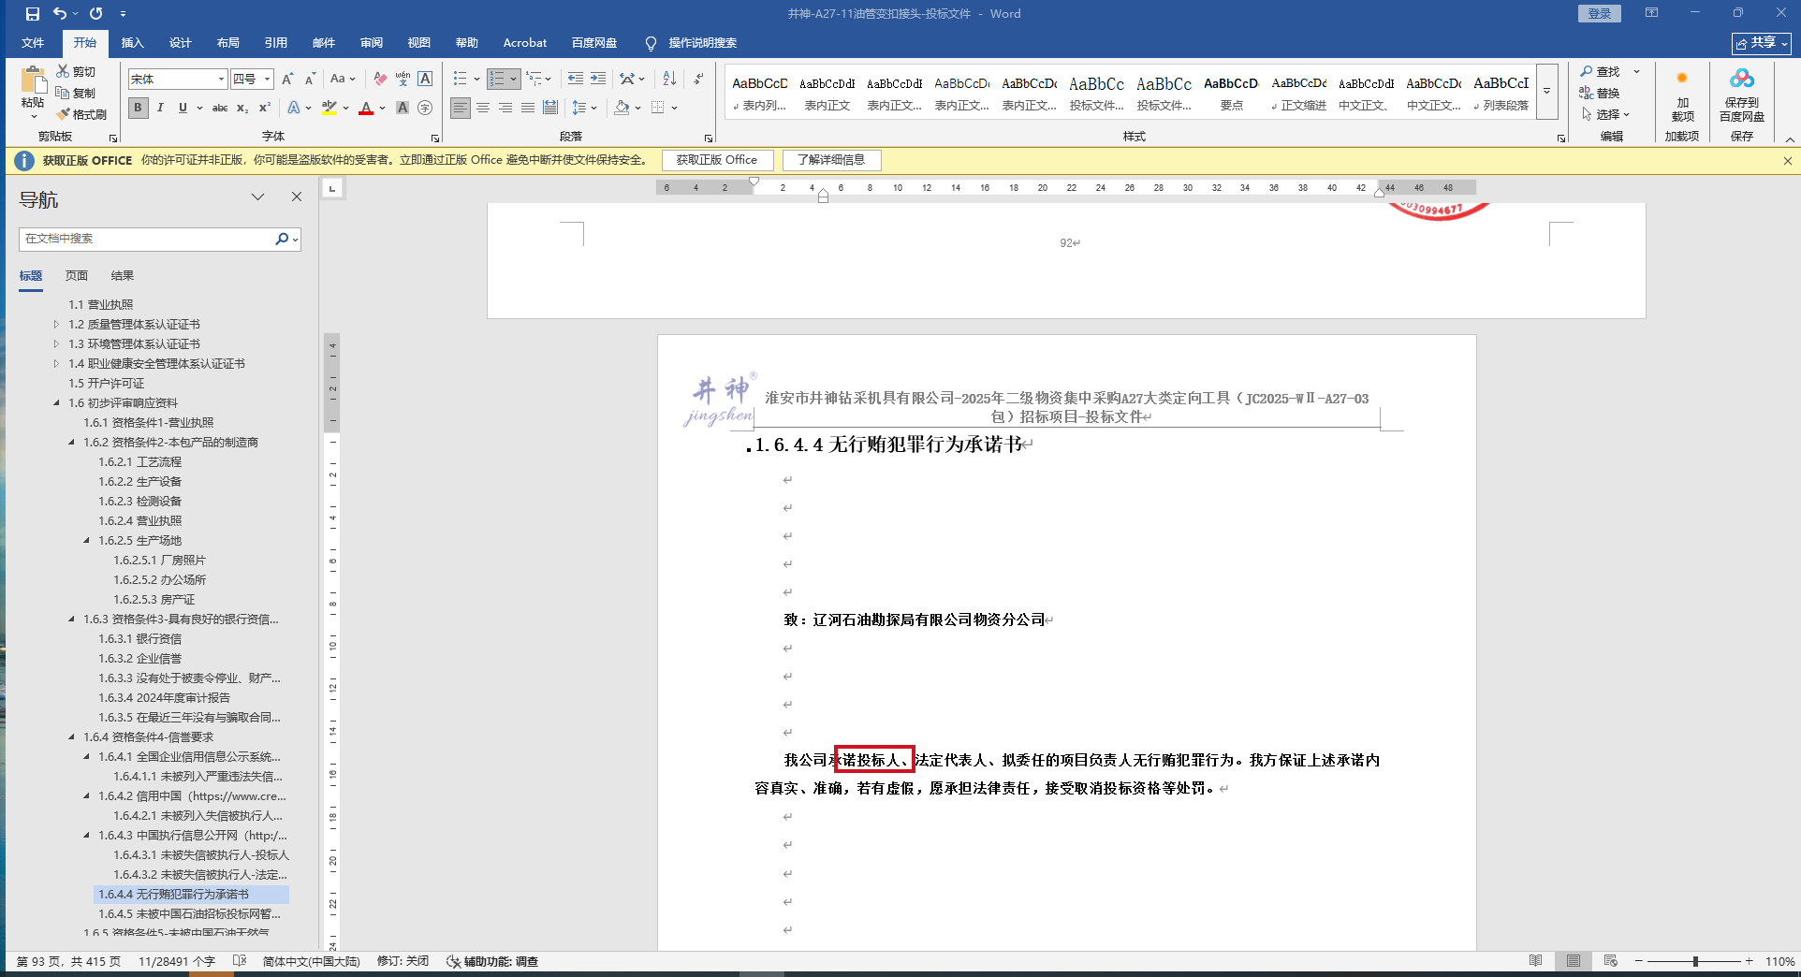
Task: Apply multilevel list formatting
Action: pos(534,80)
